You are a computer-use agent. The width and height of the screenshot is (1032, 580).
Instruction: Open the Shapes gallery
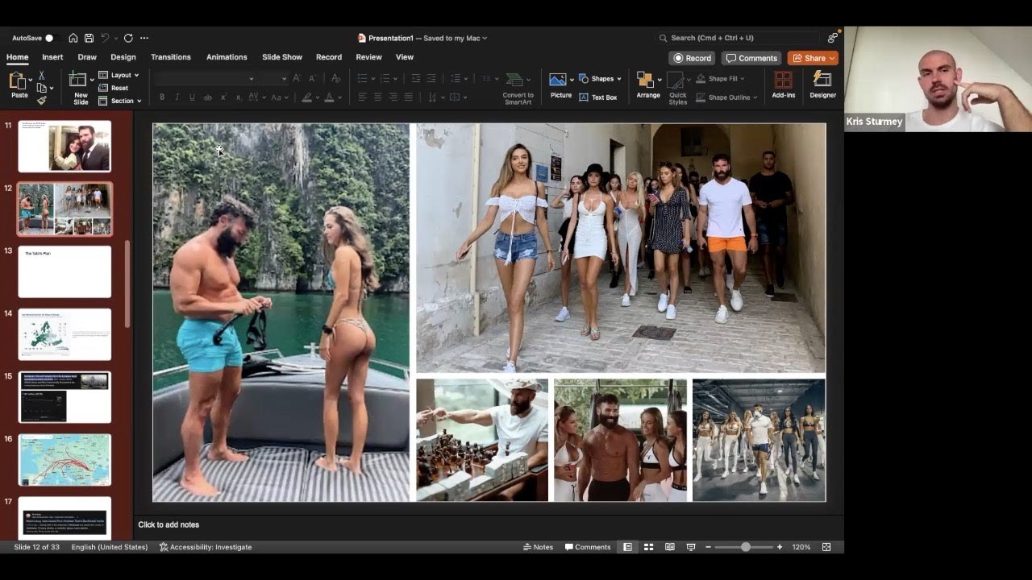601,79
